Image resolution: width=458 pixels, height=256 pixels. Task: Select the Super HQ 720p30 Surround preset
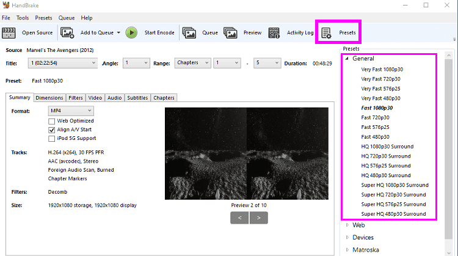point(393,195)
